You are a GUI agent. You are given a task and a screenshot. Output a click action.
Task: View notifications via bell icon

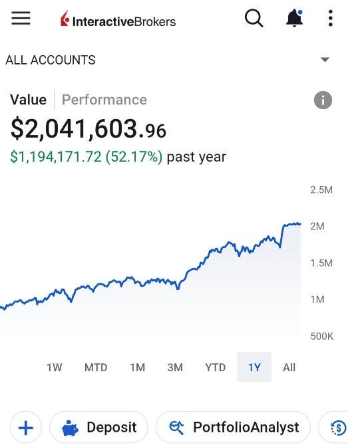(x=294, y=18)
